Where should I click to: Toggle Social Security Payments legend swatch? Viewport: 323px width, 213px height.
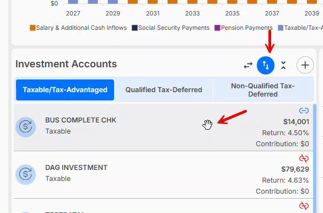(134, 28)
